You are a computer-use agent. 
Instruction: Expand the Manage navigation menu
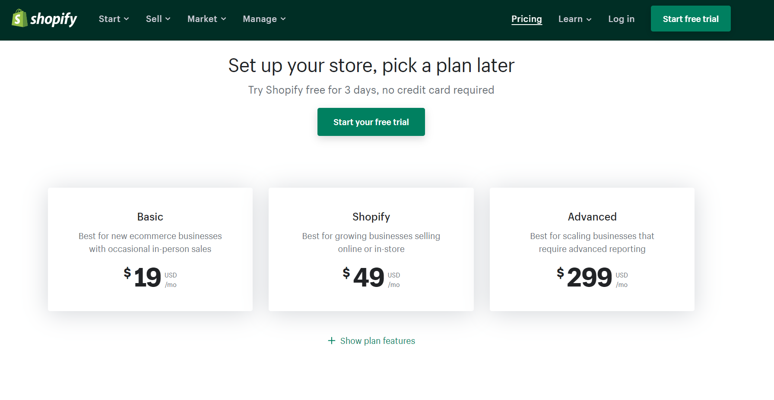coord(264,19)
